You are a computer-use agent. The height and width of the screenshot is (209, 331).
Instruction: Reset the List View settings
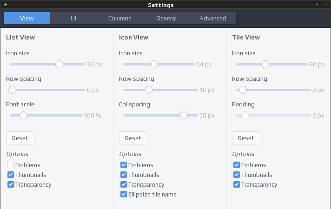[x=20, y=138]
